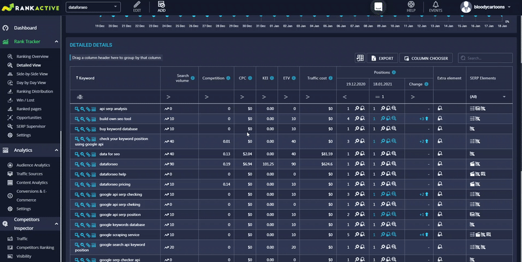This screenshot has width=522, height=262.
Task: Click 18.01.2021 filter value field
Action: tap(391, 96)
